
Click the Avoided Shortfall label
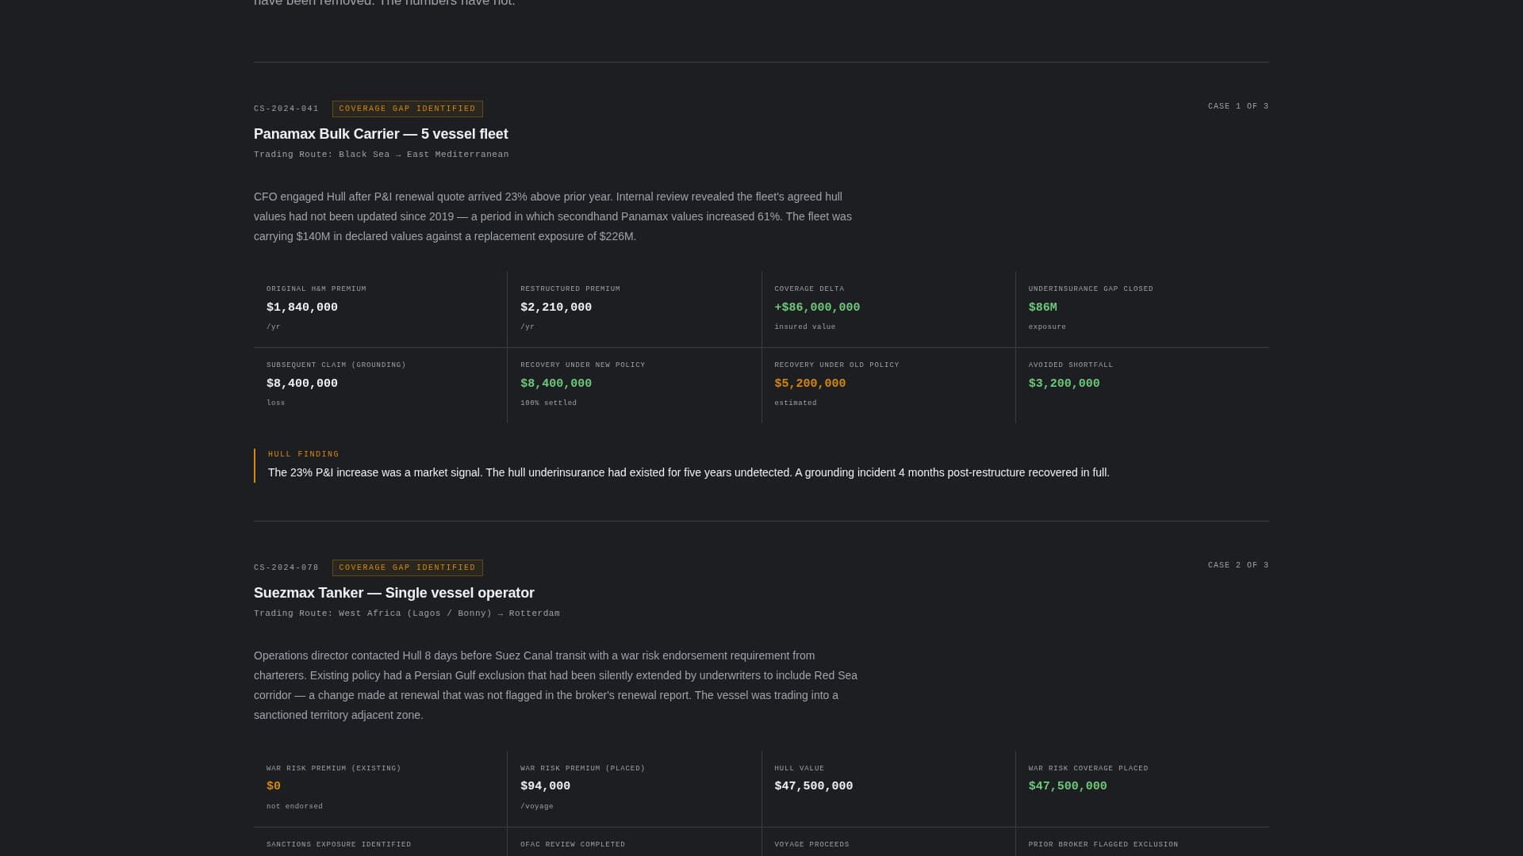click(1071, 365)
